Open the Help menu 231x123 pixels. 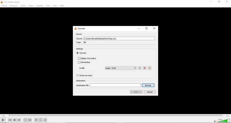tap(62, 6)
